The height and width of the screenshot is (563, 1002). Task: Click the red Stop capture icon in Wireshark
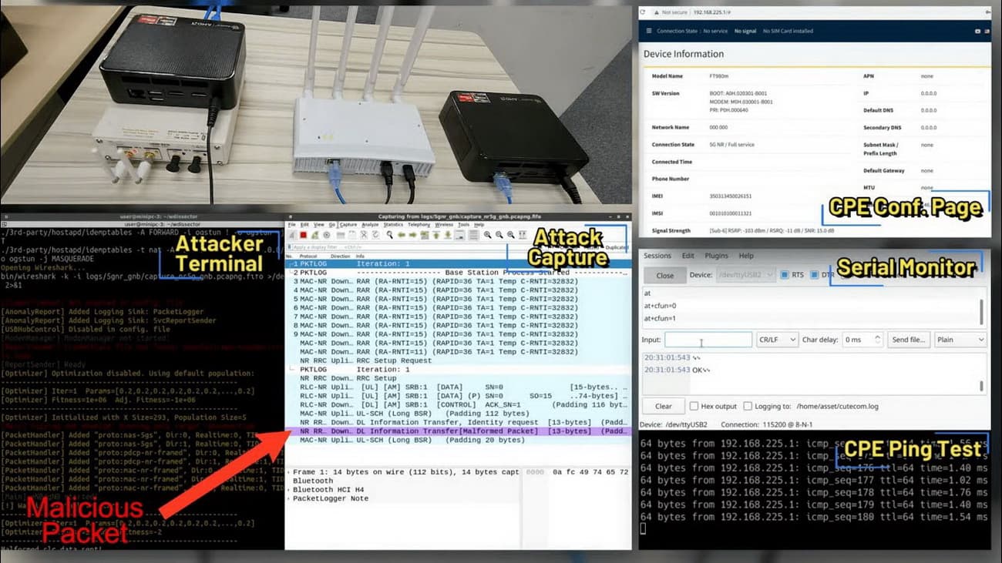pyautogui.click(x=303, y=235)
